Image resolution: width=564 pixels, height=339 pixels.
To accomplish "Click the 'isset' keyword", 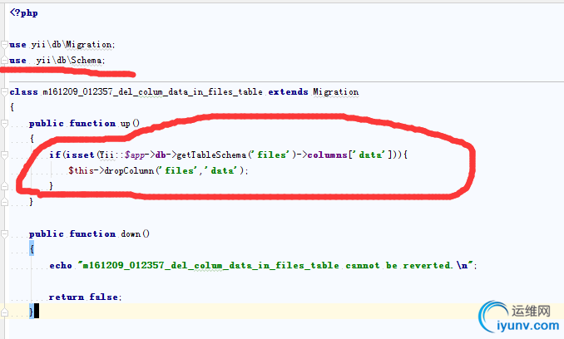I will click(x=80, y=155).
